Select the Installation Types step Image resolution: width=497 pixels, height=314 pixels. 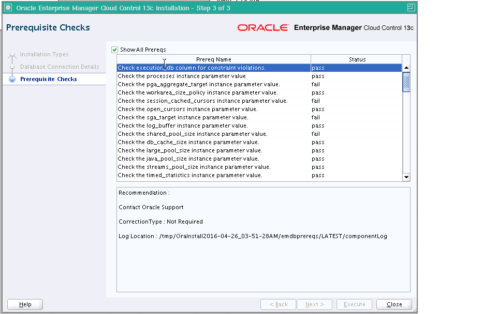click(44, 54)
